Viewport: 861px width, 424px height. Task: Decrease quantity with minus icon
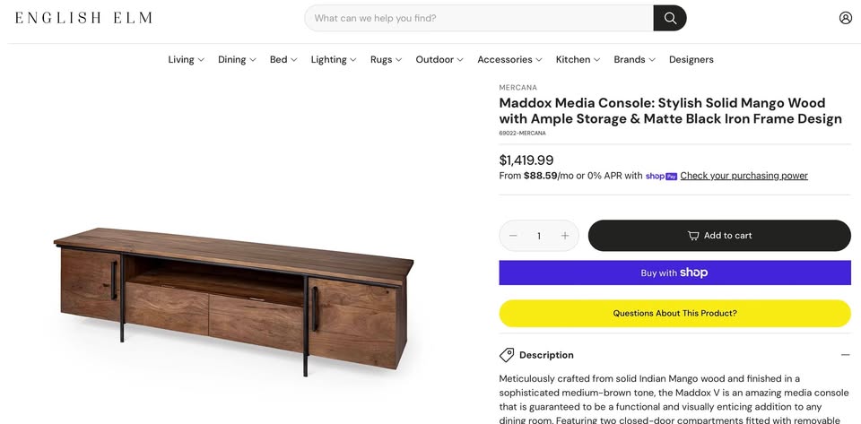click(x=513, y=236)
